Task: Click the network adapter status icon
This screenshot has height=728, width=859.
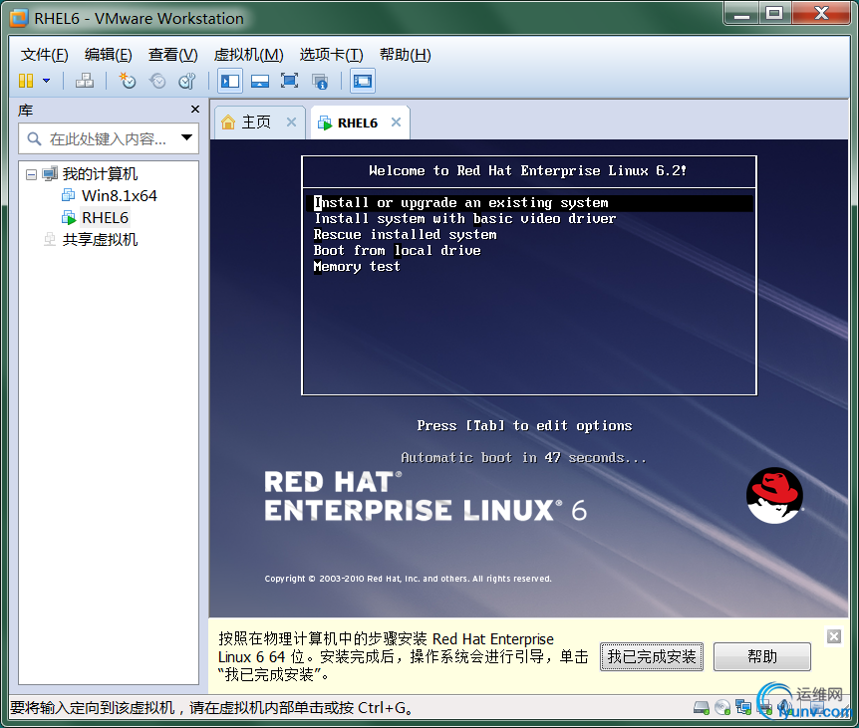Action: (743, 708)
